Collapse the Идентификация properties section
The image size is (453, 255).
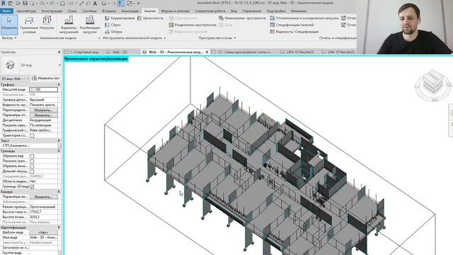pyautogui.click(x=59, y=227)
